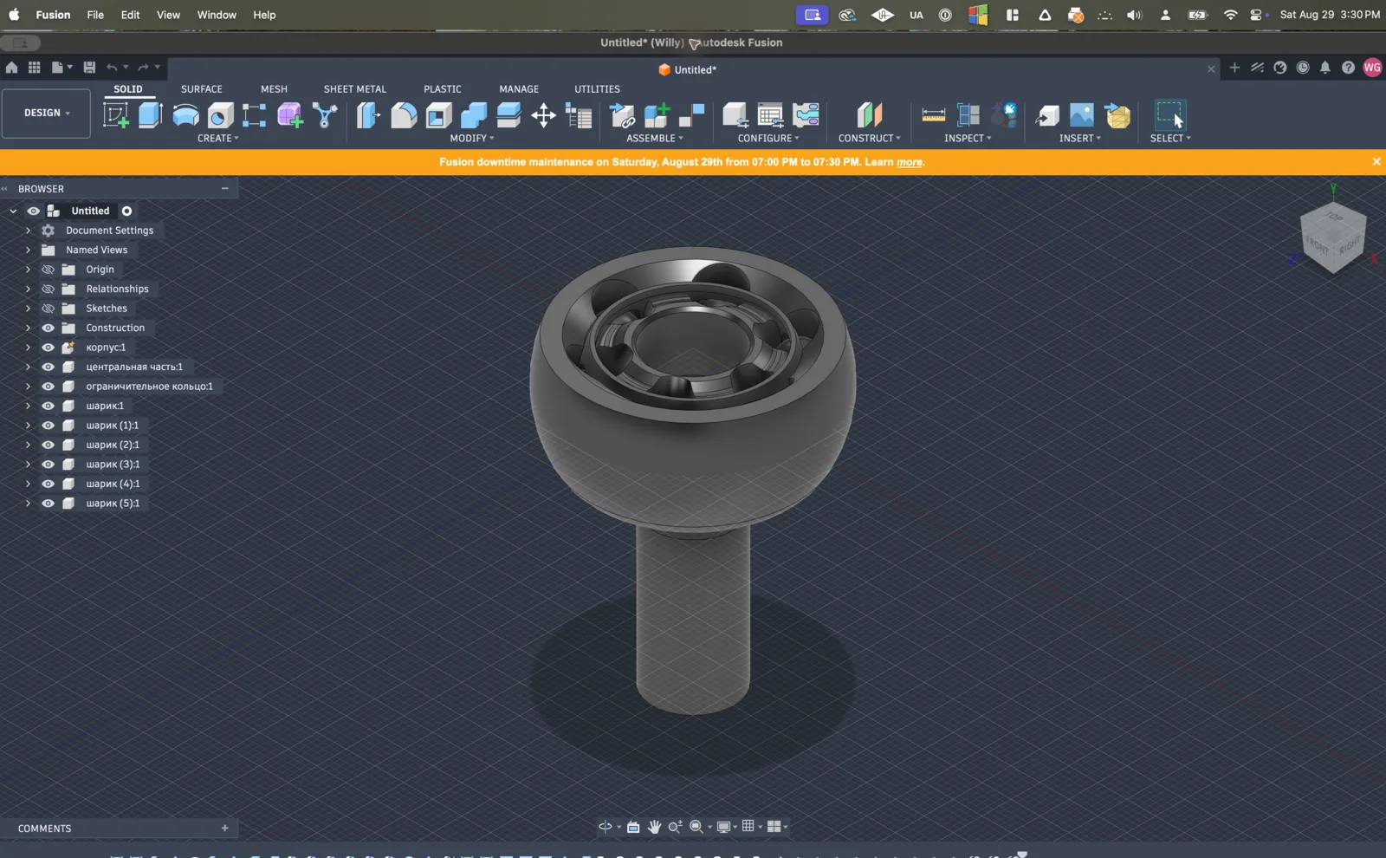Open the Press Pull tool
1386x858 pixels.
(368, 115)
